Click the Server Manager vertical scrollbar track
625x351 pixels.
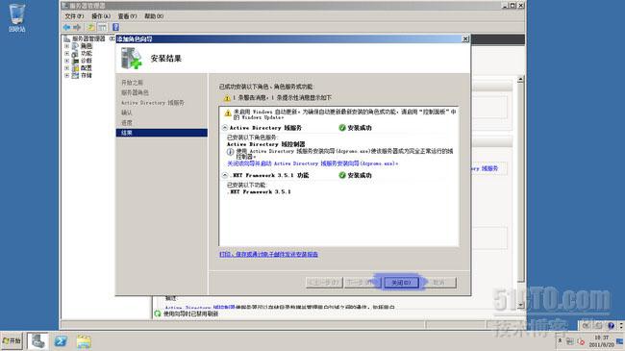coord(520,292)
